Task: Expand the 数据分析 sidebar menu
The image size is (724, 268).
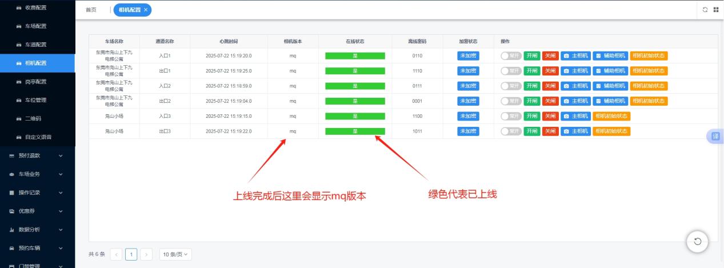Action: (37, 230)
